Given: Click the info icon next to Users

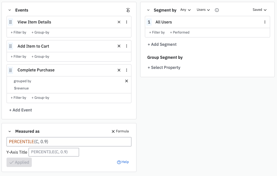Looking at the screenshot, I should (217, 10).
